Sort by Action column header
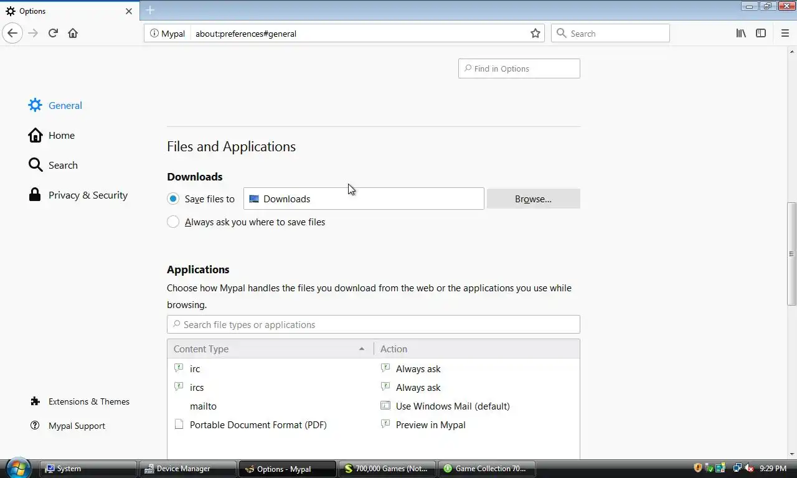The height and width of the screenshot is (478, 797). [477, 349]
